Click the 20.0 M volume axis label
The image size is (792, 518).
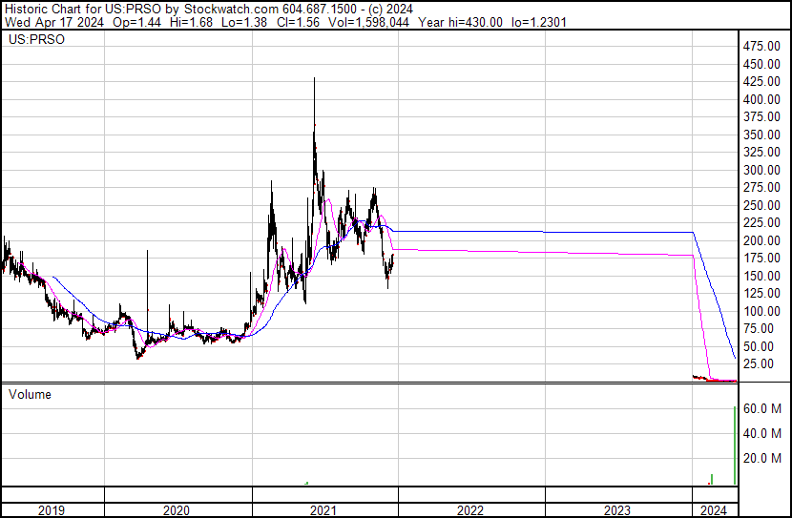point(762,458)
